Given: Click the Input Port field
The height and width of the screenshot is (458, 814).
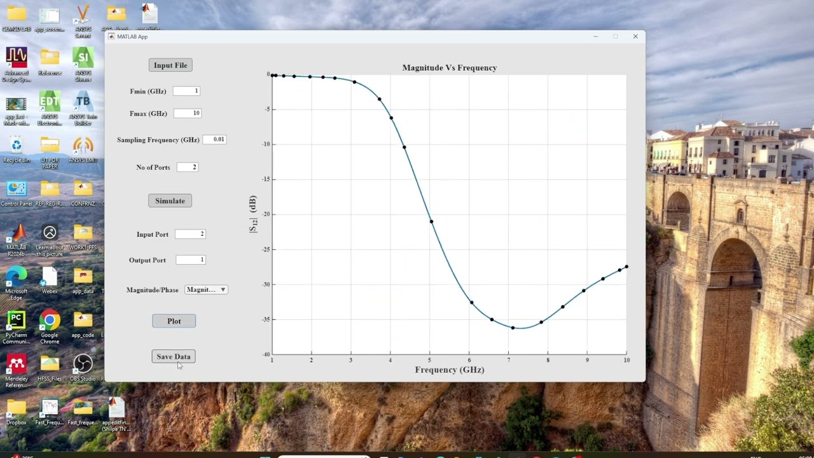Looking at the screenshot, I should (x=190, y=234).
